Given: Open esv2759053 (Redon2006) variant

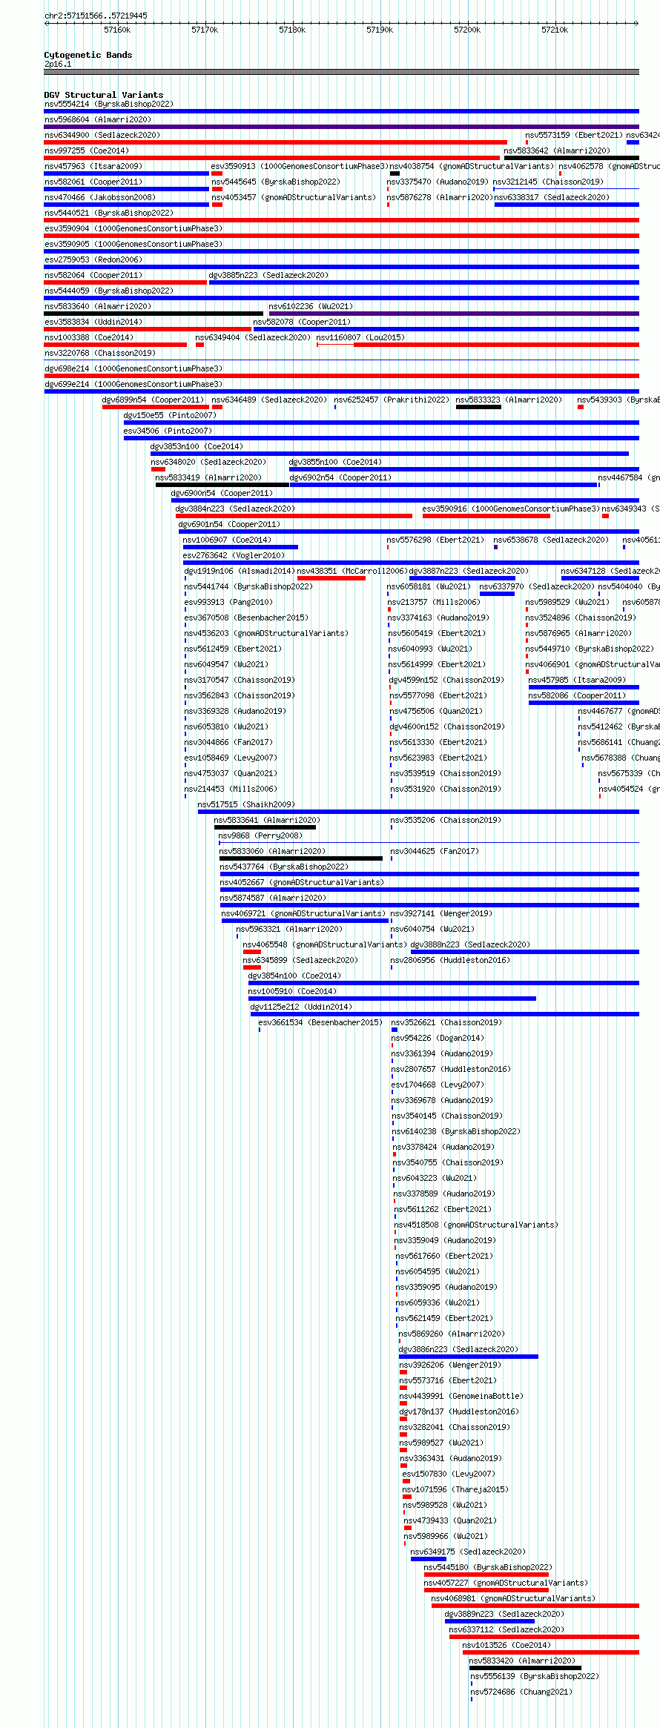Looking at the screenshot, I should pyautogui.click(x=93, y=259).
